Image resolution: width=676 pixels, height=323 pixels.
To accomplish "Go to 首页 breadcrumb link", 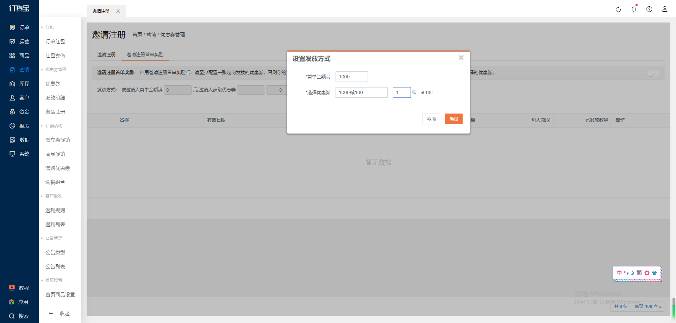I will click(137, 34).
